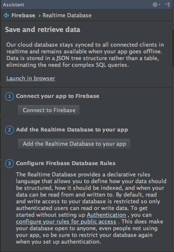Click the vertical scrollbar on the right edge
Viewport: 174px width, 252px height.
point(173,48)
